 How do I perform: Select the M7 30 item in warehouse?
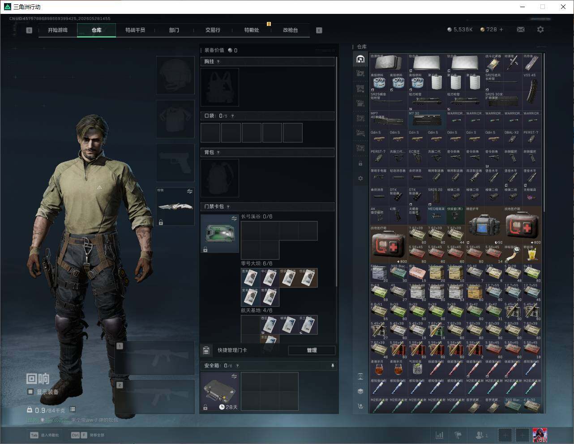click(x=427, y=120)
